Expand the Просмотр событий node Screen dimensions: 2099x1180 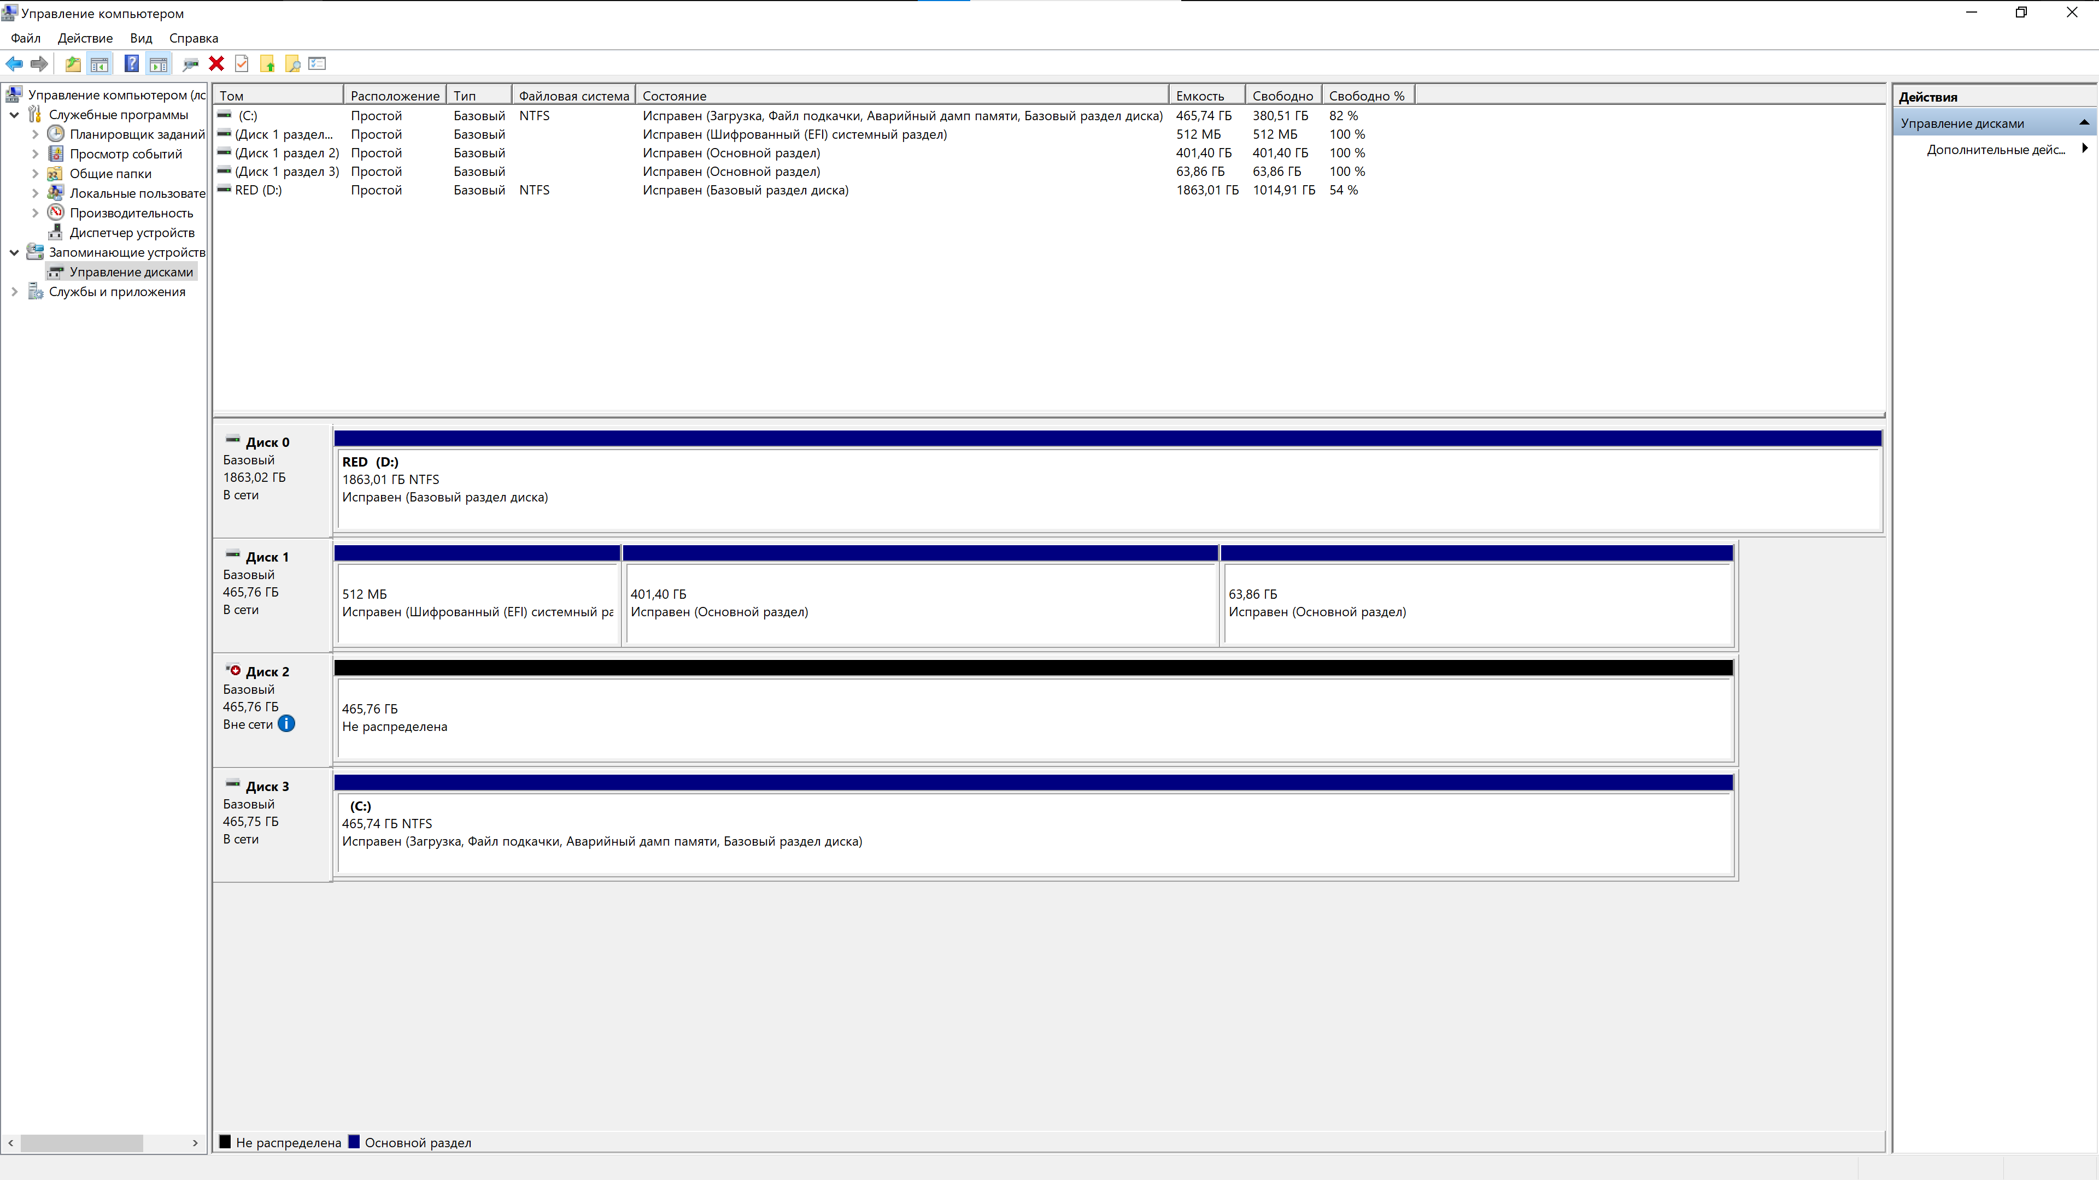tap(35, 154)
